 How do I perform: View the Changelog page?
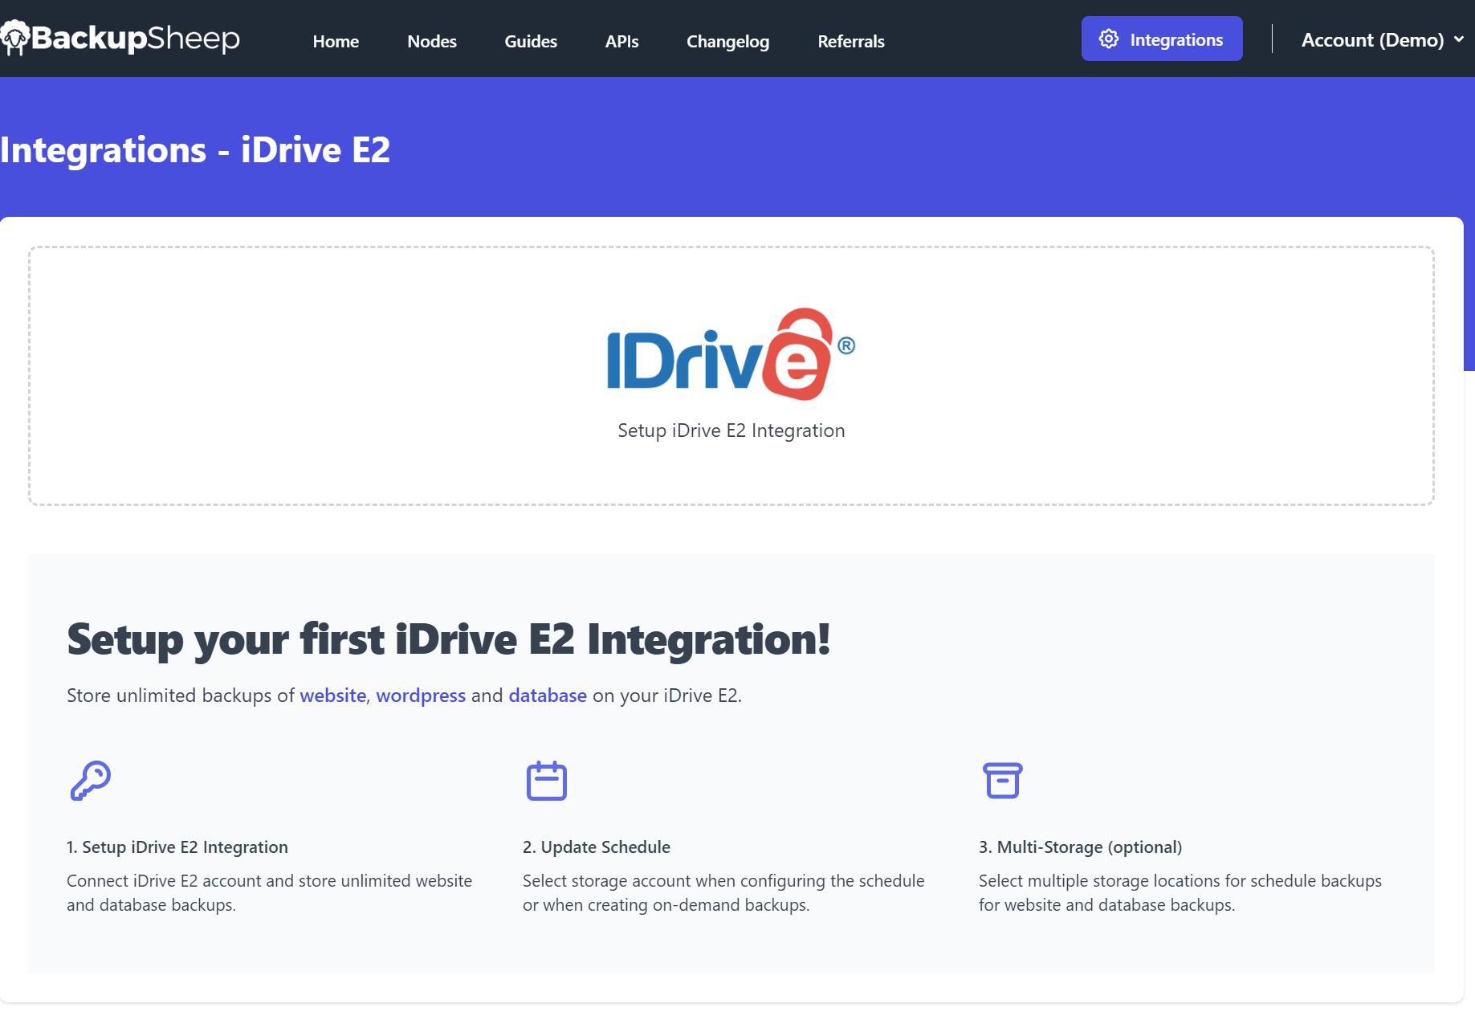(728, 41)
